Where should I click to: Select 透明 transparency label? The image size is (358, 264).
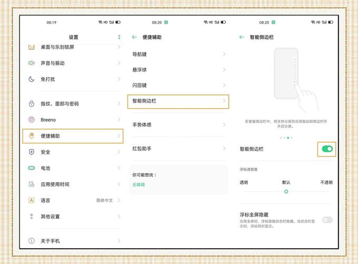click(244, 182)
